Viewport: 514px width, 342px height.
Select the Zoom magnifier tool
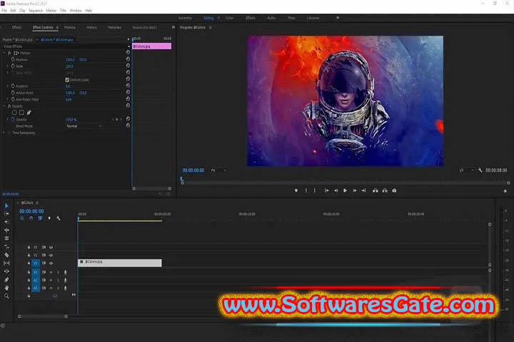point(6,296)
